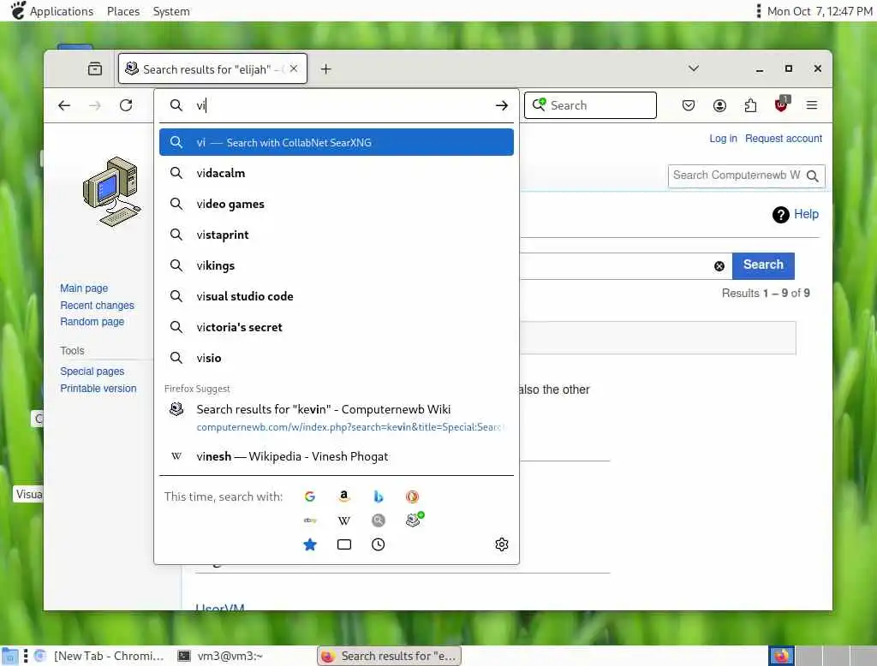Close the 'Search results for "elijah"' tab
Image resolution: width=877 pixels, height=666 pixels.
294,68
